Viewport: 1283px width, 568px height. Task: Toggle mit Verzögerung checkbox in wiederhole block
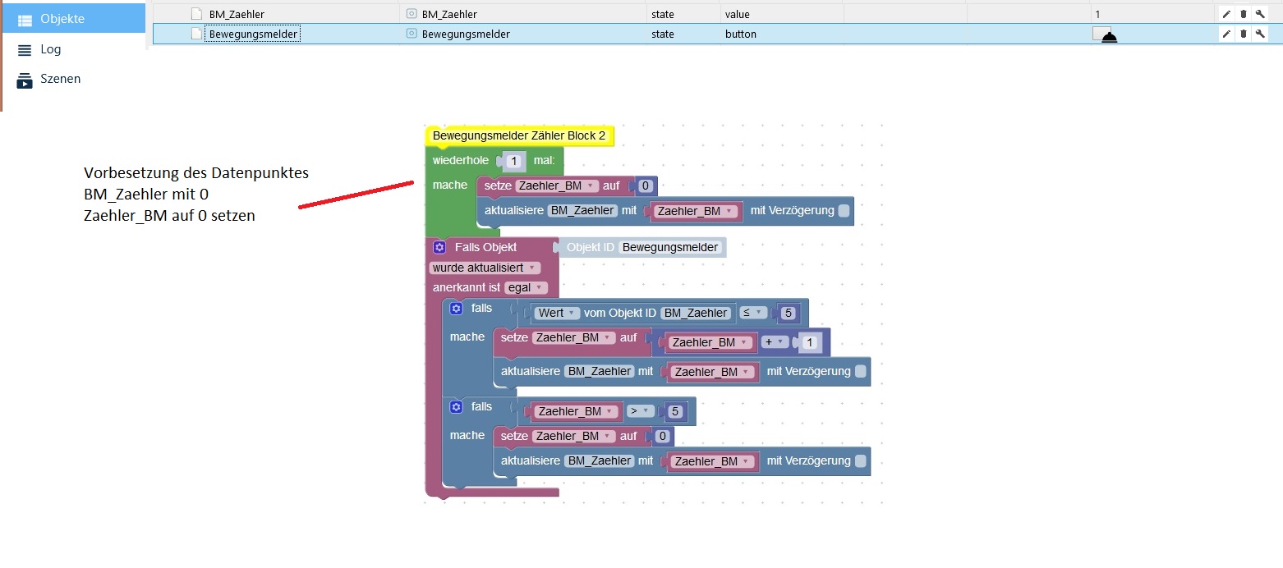click(844, 211)
